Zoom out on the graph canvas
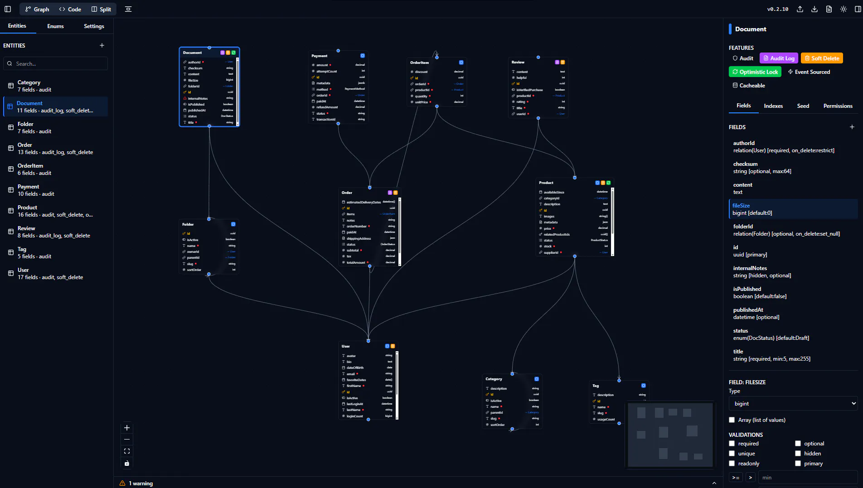The height and width of the screenshot is (488, 863). pyautogui.click(x=127, y=440)
